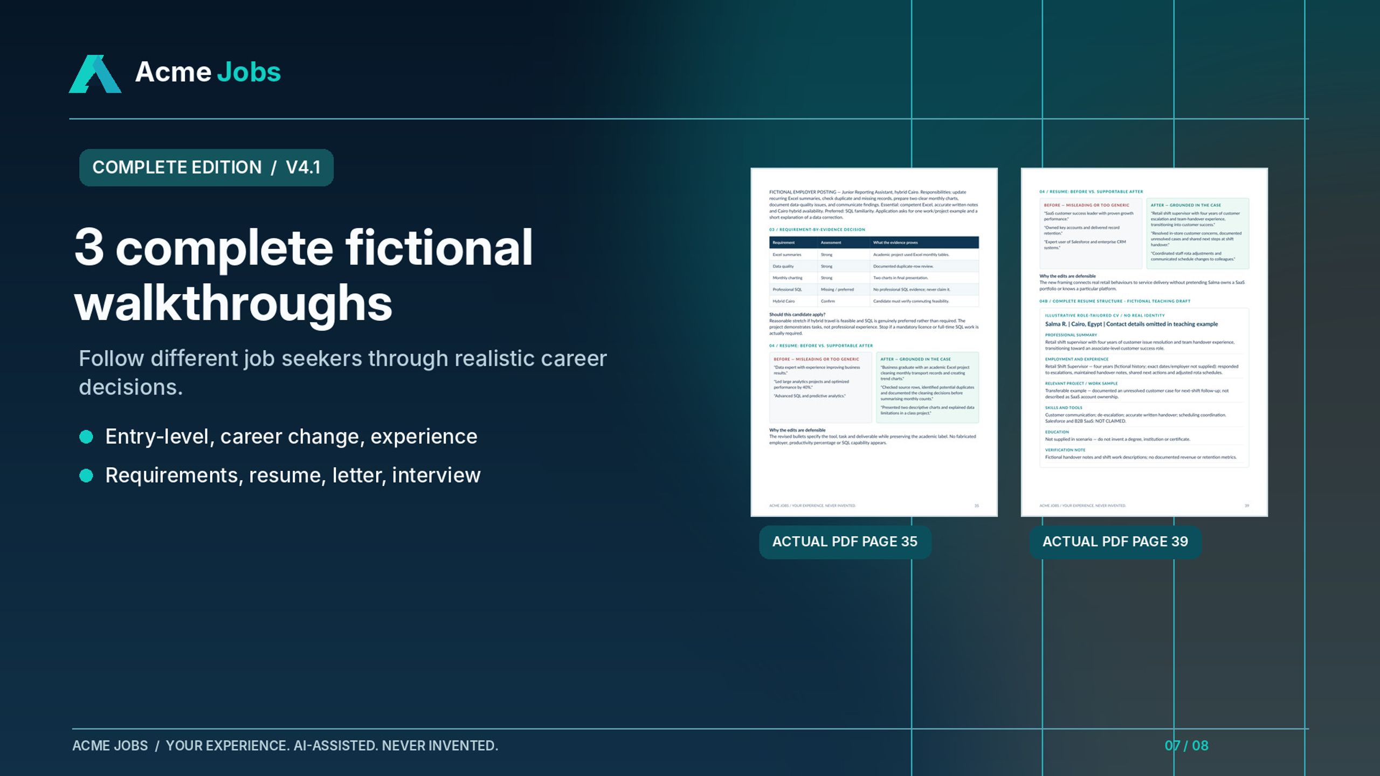Click 'Hybrid Cairo' row in the requirements table

pos(874,301)
